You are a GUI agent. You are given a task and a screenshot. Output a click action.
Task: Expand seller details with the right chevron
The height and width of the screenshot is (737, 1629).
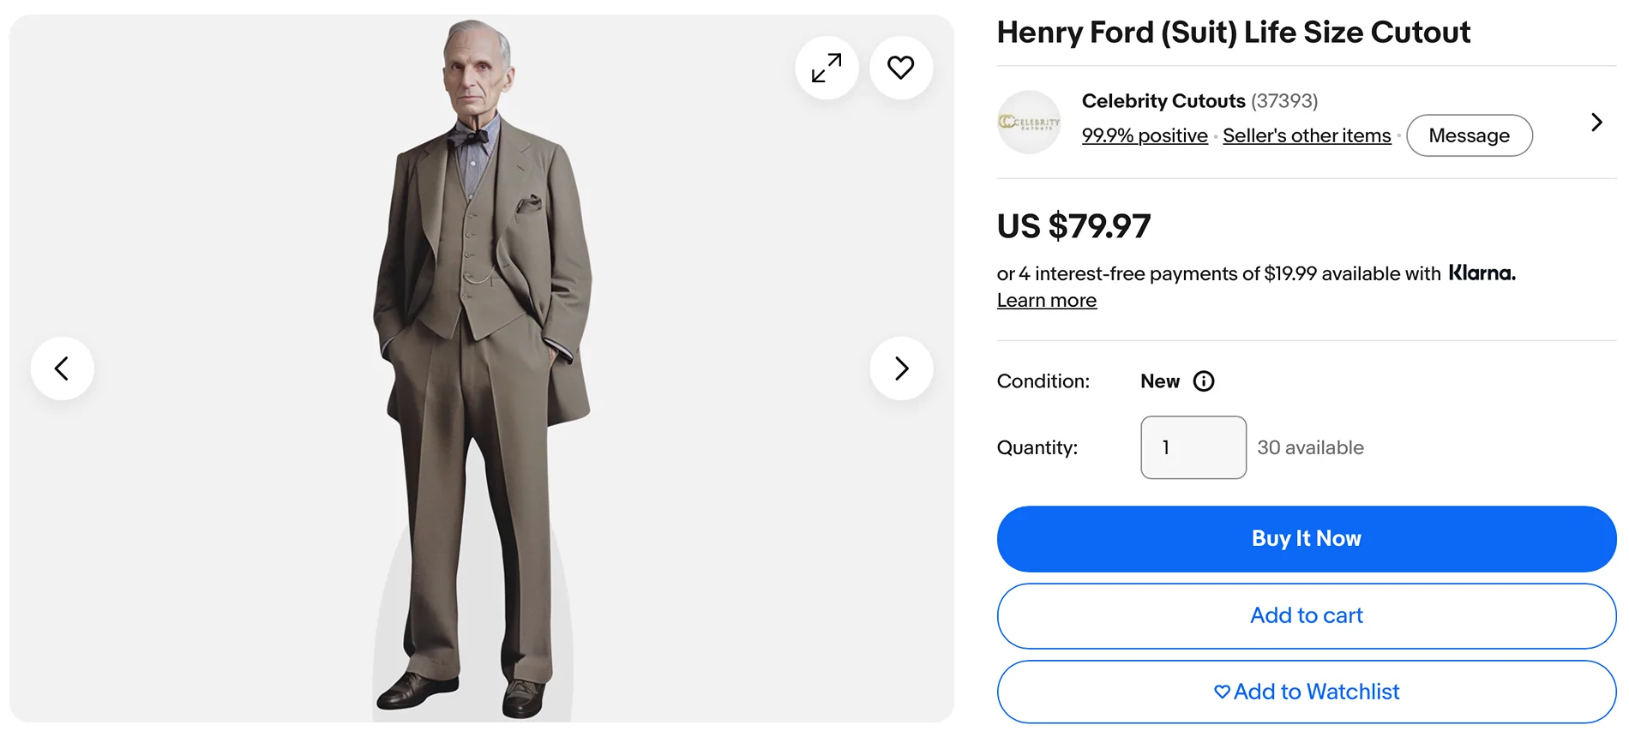coord(1596,123)
